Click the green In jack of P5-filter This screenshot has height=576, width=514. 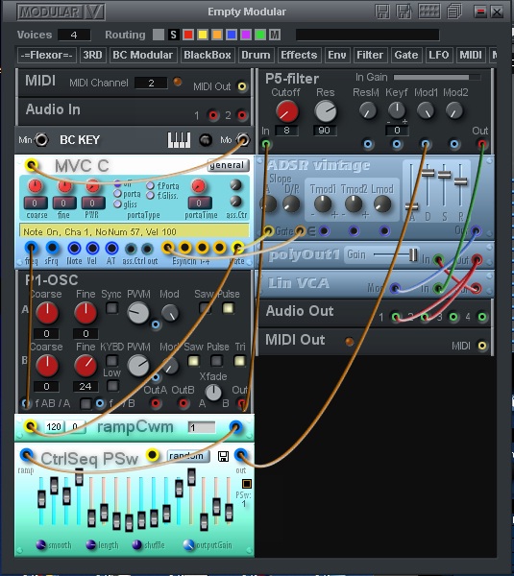coord(266,144)
